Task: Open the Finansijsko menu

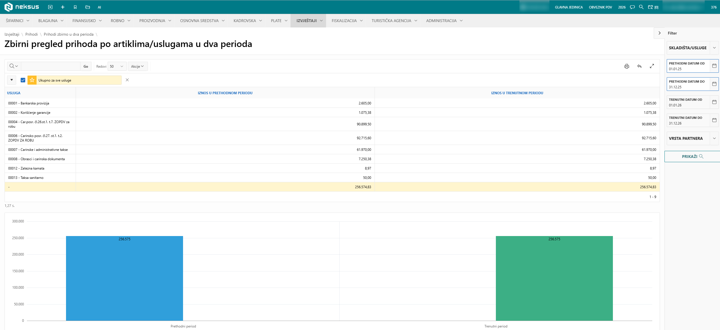Action: pyautogui.click(x=87, y=21)
